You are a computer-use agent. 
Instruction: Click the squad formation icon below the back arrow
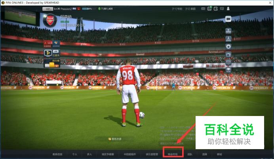(228, 31)
